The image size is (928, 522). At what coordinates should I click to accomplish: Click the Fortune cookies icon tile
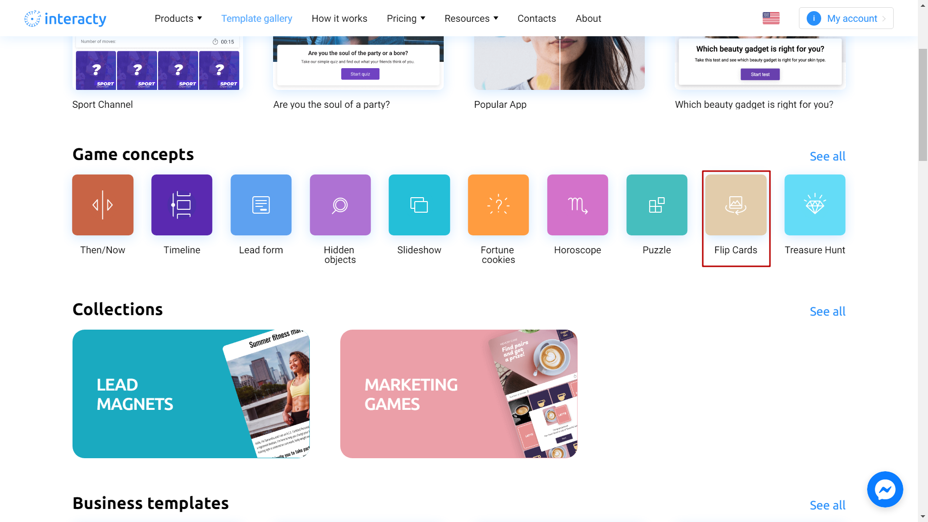point(498,205)
